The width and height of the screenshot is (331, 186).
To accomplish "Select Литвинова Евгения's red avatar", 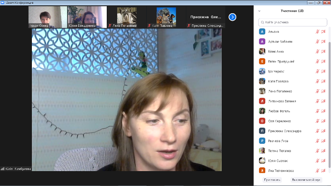I will pyautogui.click(x=262, y=101).
